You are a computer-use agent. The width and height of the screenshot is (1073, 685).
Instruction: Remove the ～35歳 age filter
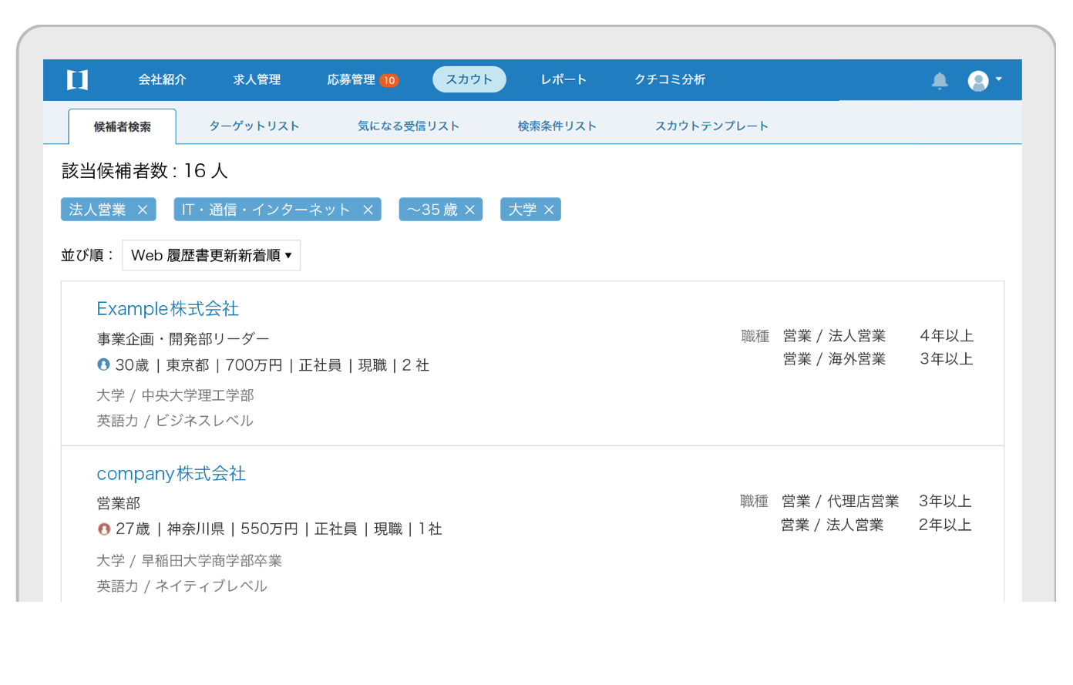coord(469,210)
